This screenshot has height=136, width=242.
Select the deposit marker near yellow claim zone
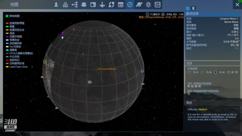coord(44,62)
